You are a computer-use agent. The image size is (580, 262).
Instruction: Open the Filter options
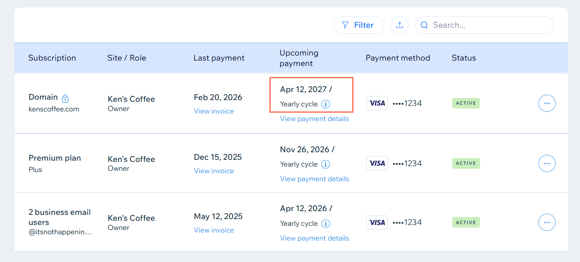[x=359, y=25]
